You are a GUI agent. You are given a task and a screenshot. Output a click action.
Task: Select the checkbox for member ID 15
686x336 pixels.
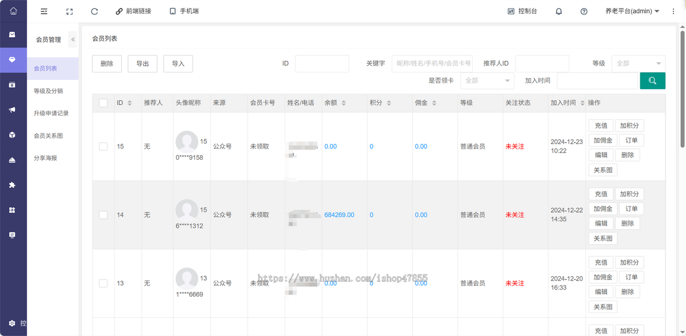coord(103,147)
